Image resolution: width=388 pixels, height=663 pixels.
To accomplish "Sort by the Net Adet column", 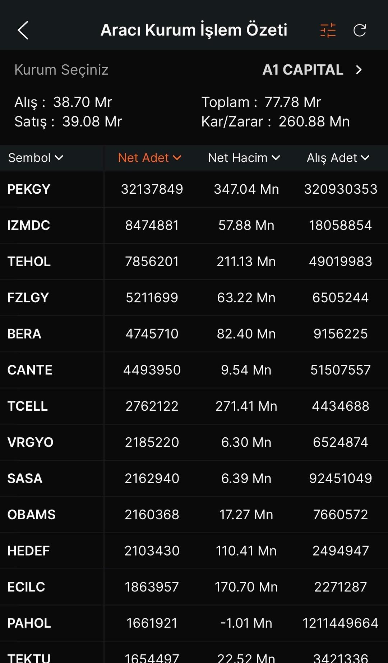I will 149,158.
